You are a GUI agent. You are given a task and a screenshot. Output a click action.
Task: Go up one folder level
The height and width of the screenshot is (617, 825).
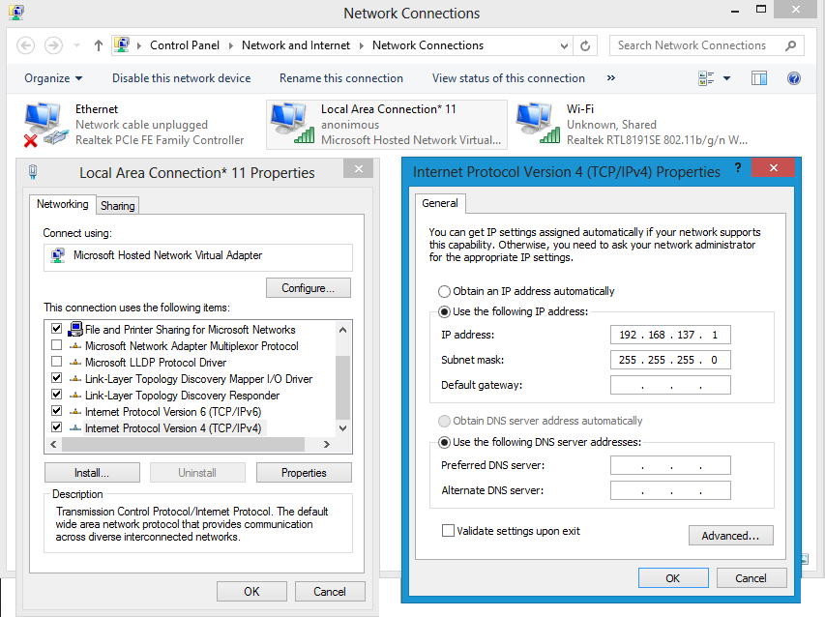(99, 45)
